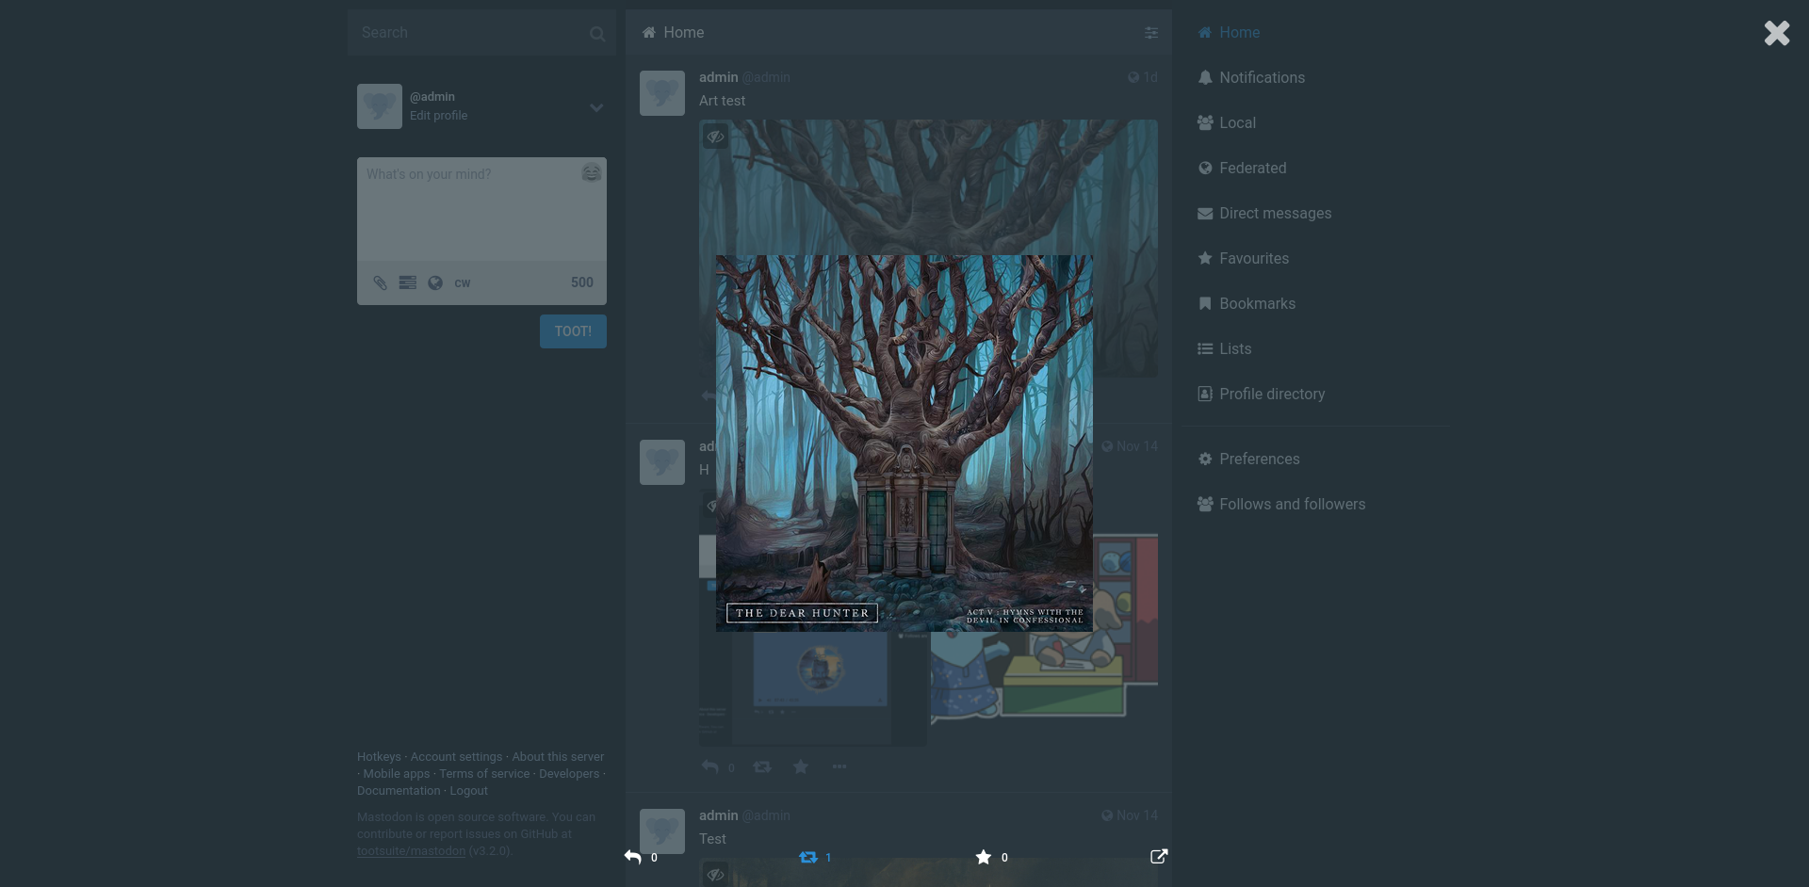Open the emoji picker in compose box

pos(592,173)
